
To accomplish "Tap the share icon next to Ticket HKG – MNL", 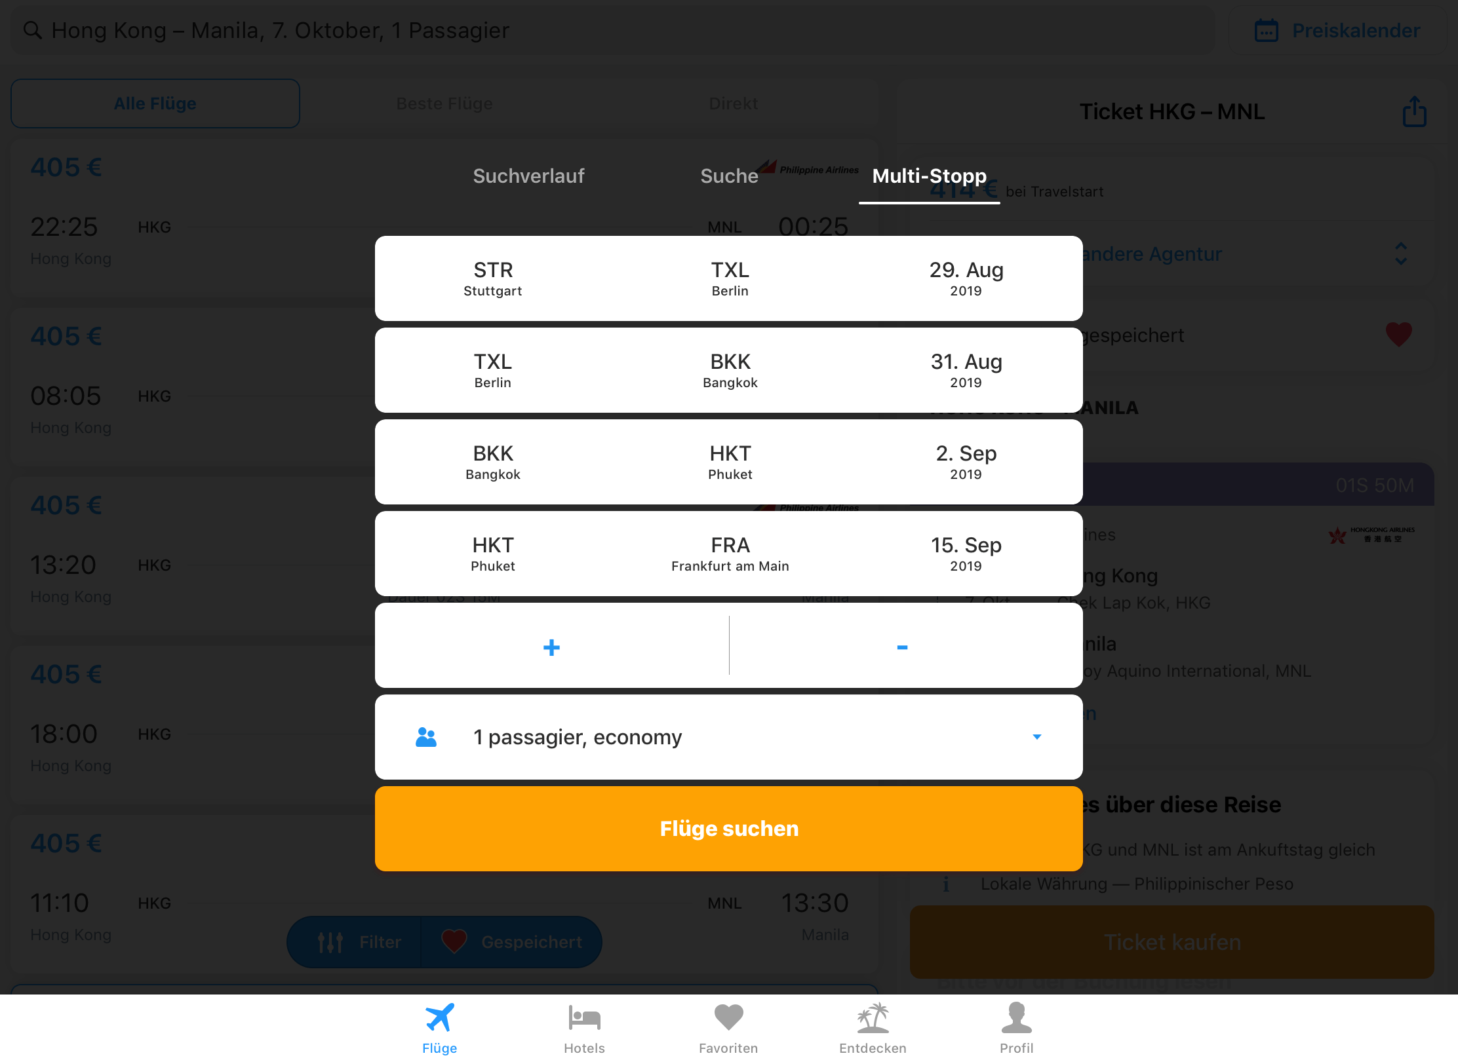I will pos(1414,111).
